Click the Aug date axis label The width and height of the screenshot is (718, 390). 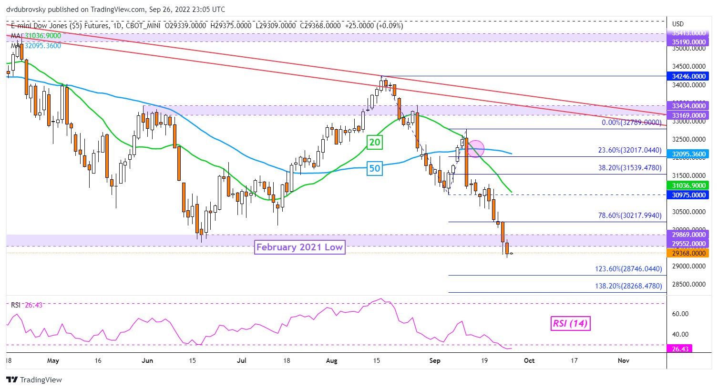coord(331,360)
